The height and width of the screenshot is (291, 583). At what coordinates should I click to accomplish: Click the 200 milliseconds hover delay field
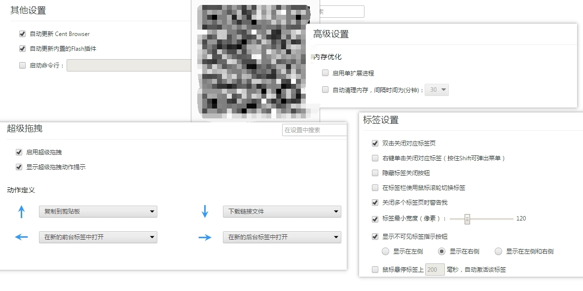pos(435,269)
